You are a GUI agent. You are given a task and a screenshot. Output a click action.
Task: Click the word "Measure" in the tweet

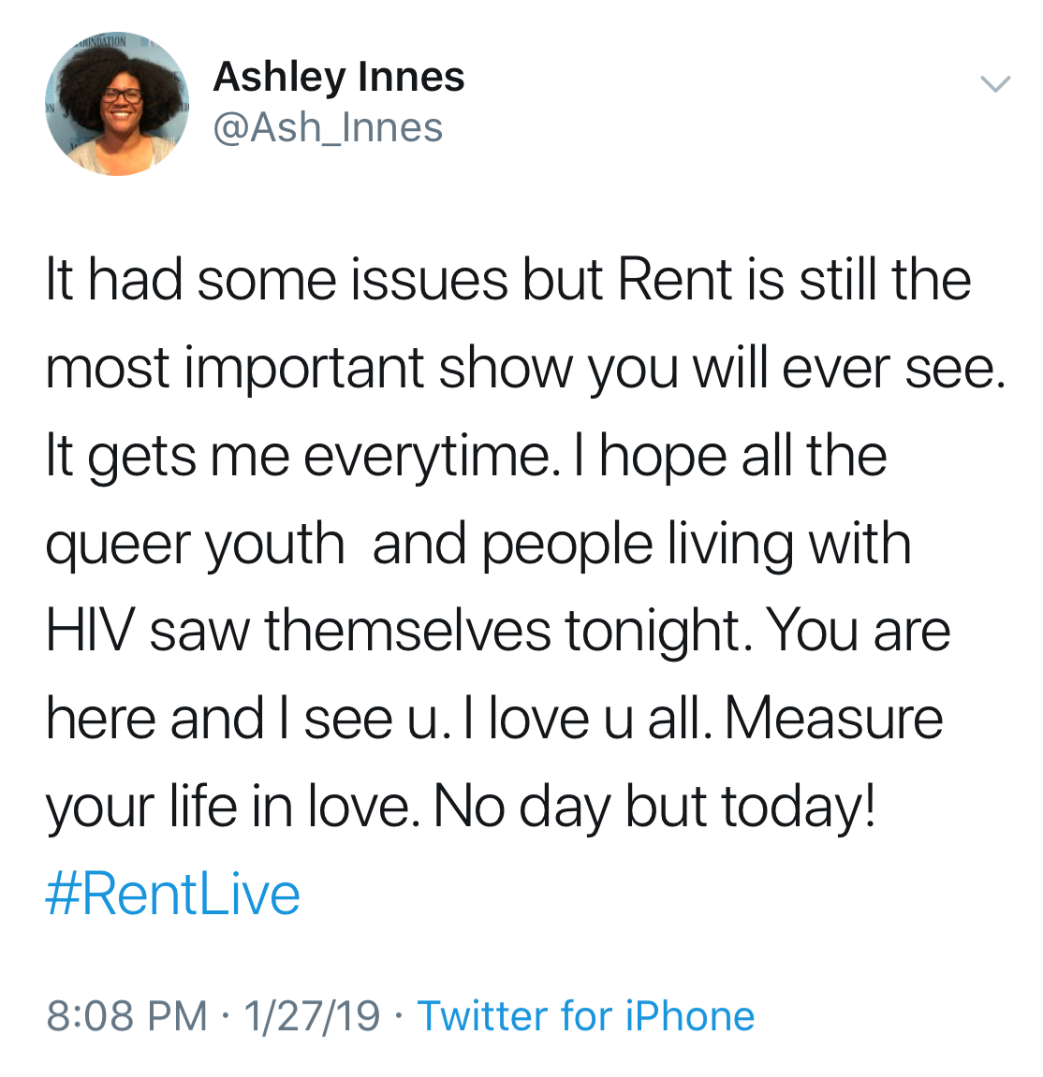(x=833, y=719)
